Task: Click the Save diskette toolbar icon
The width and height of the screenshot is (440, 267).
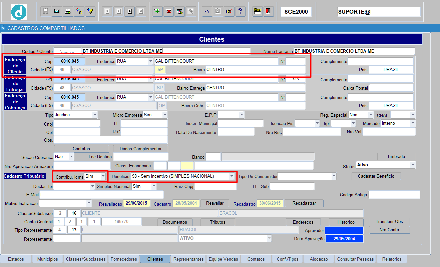Action: [x=46, y=11]
